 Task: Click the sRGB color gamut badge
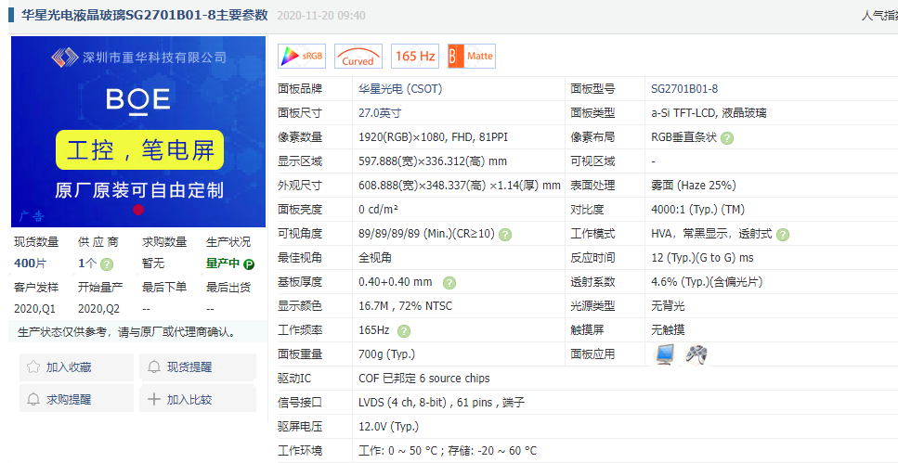click(x=301, y=56)
